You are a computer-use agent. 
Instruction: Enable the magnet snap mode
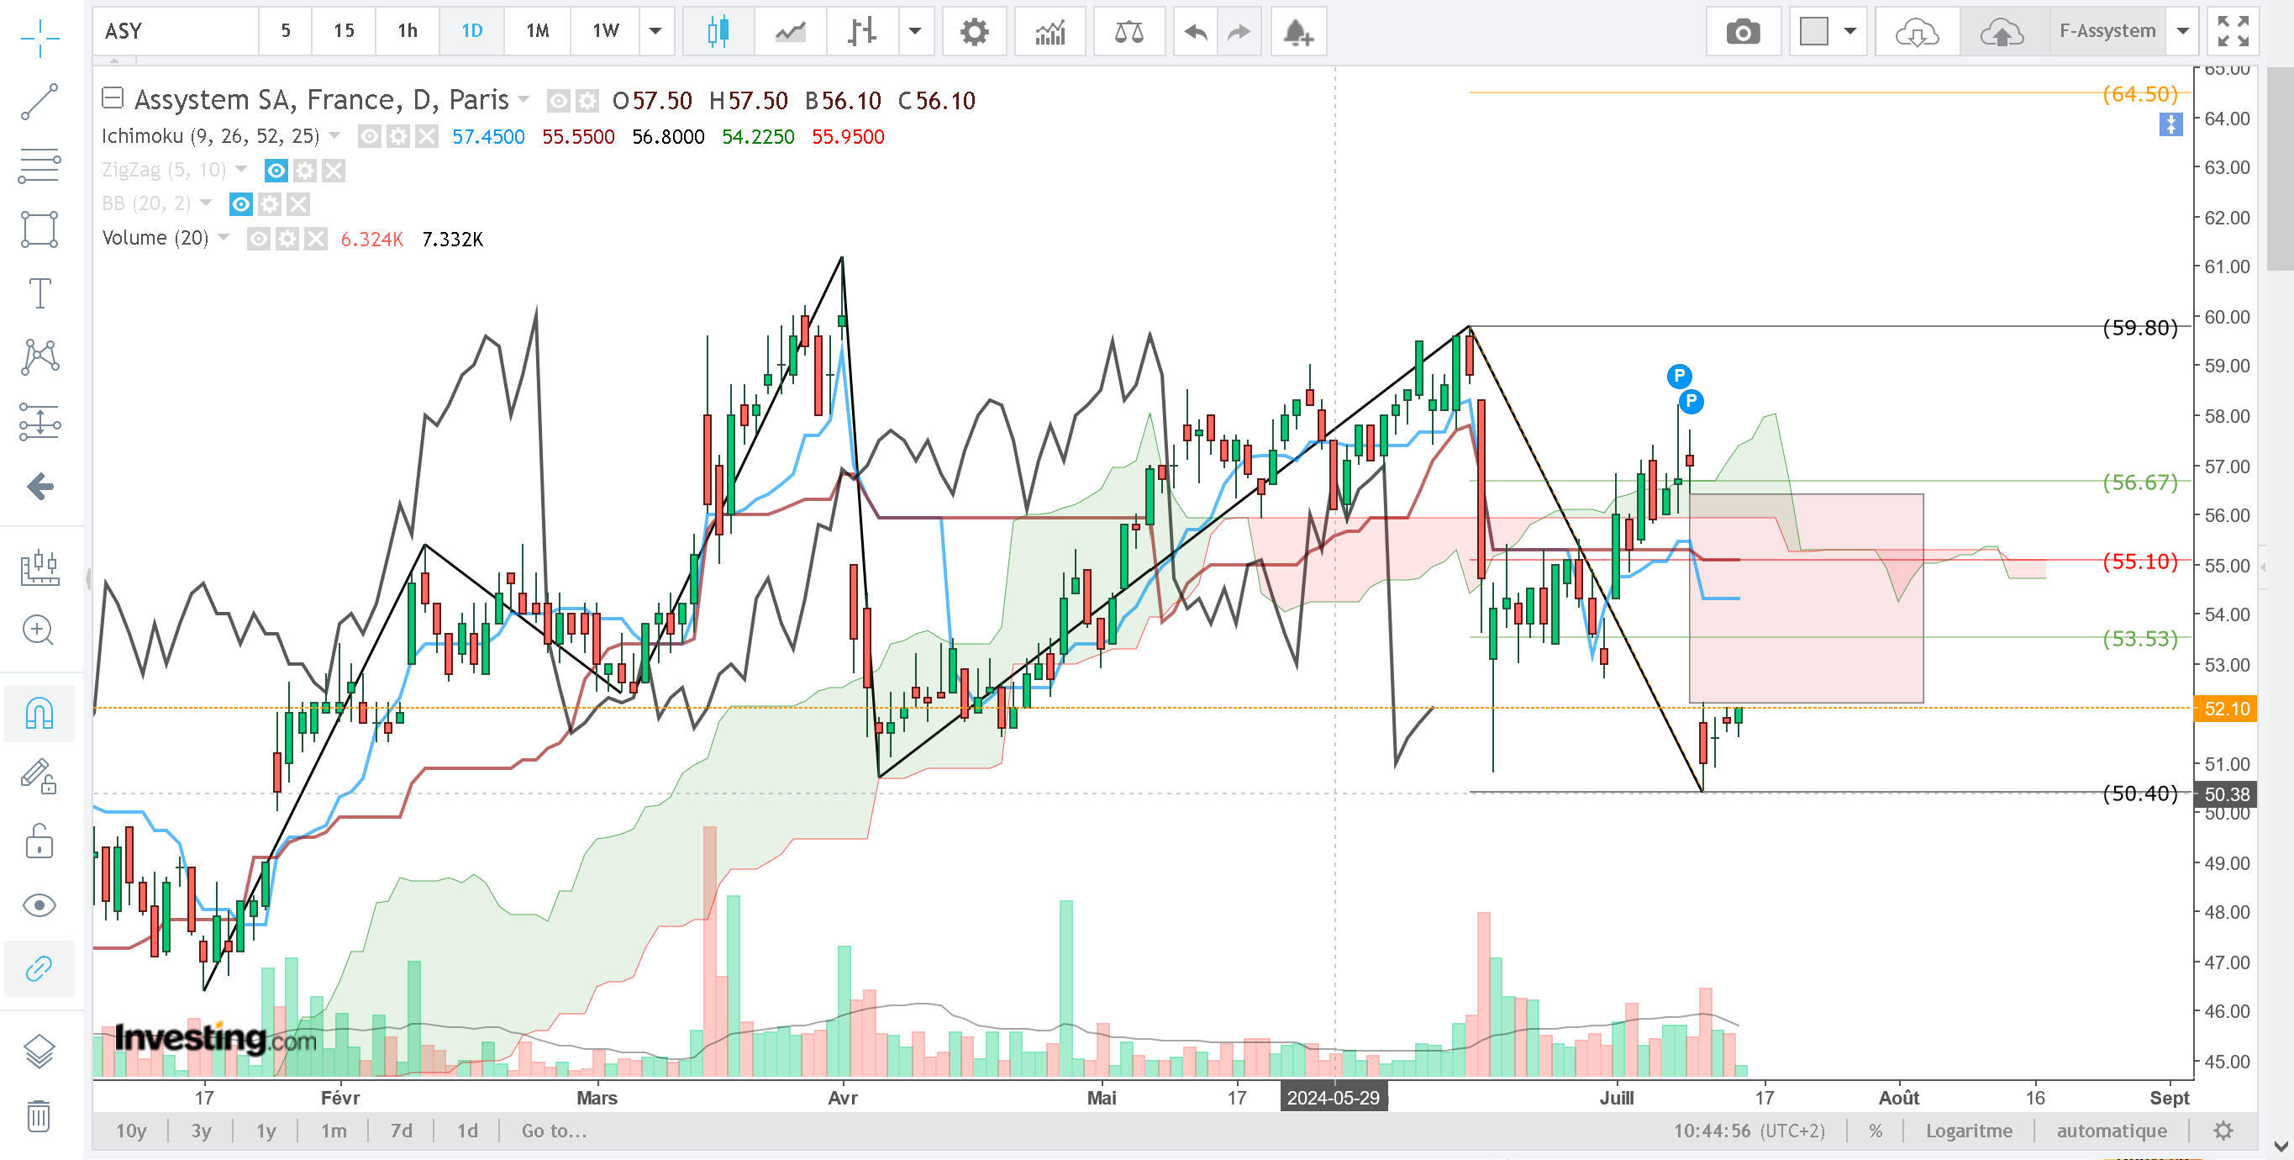pyautogui.click(x=39, y=713)
